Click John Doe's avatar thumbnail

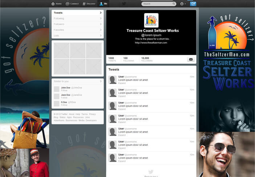[x=56, y=89]
